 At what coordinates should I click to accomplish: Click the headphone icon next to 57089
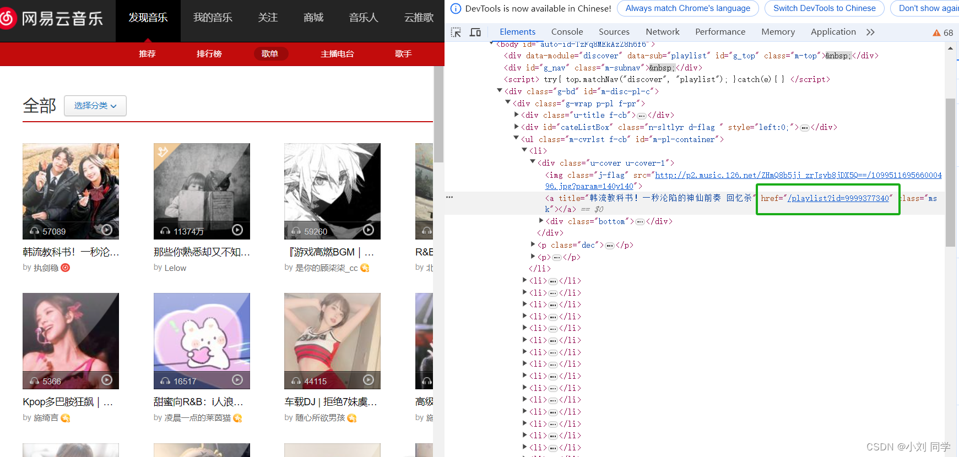click(x=35, y=231)
